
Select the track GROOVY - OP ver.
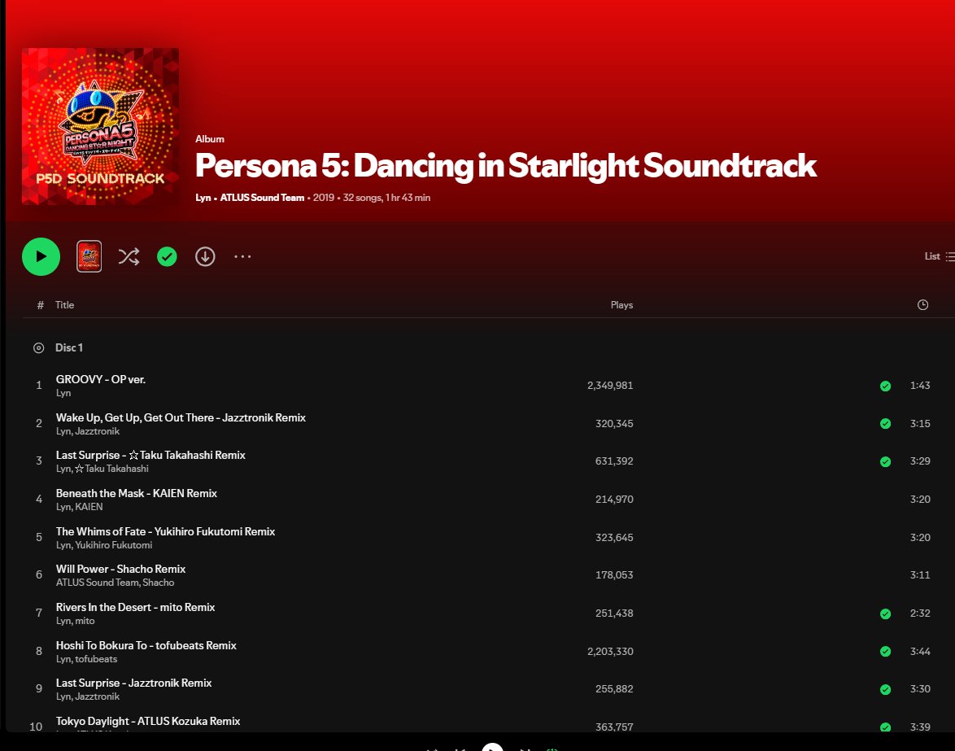[101, 379]
